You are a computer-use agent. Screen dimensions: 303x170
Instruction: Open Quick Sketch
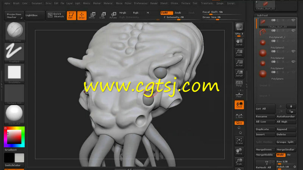[x=56, y=15]
